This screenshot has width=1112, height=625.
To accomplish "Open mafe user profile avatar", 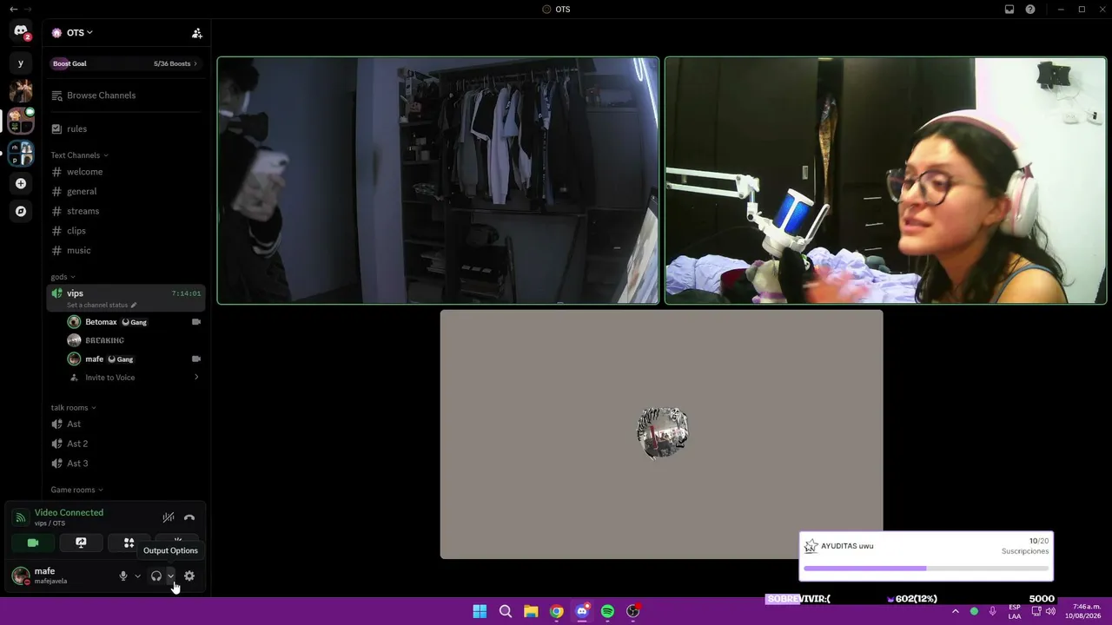I will tap(20, 576).
